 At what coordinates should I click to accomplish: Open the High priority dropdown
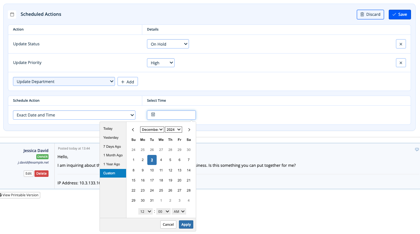point(161,62)
